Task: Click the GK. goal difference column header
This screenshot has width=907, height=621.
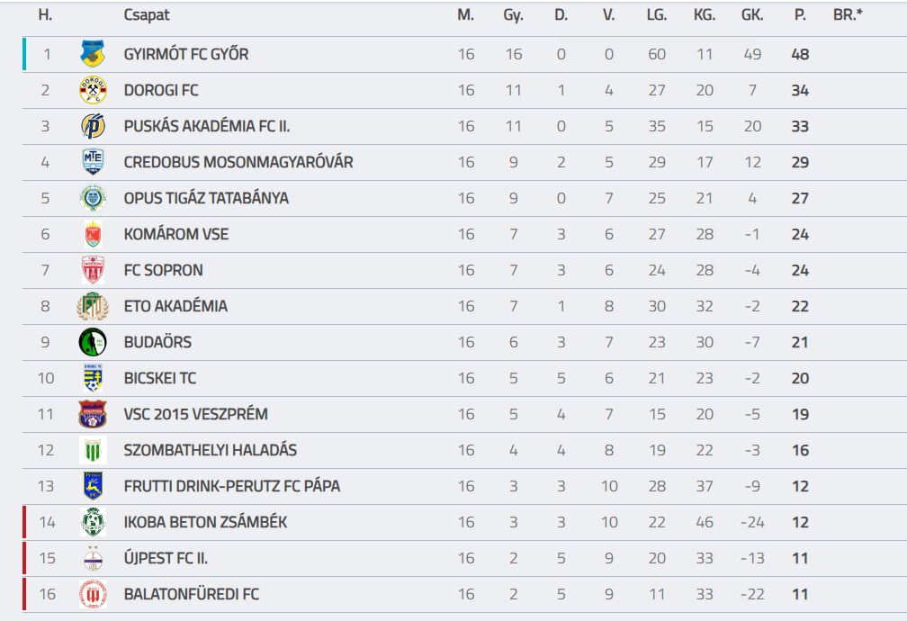Action: (752, 15)
